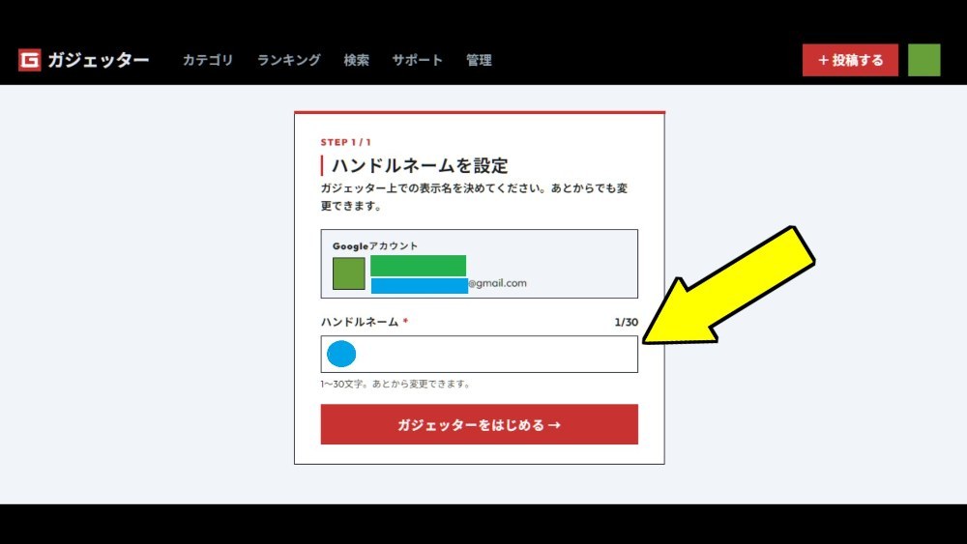
Task: Click the 1〜30文字 hint text
Action: 396,384
